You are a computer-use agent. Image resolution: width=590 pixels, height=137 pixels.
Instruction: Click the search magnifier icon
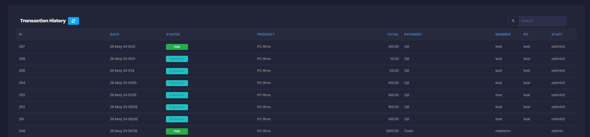point(513,21)
